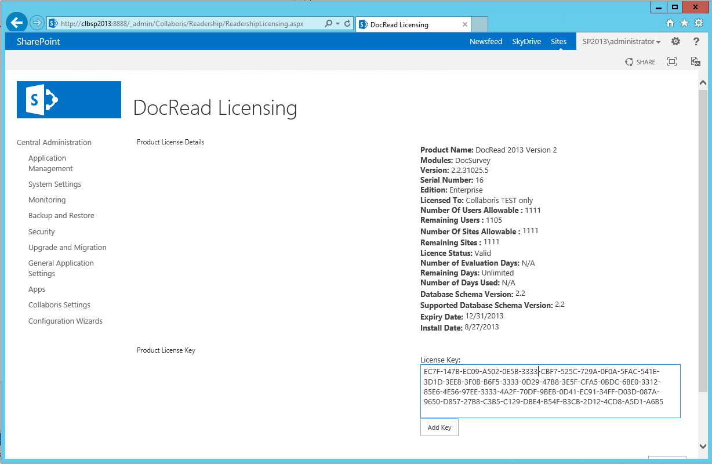Select the DocRead Licensing browser tab

[413, 24]
